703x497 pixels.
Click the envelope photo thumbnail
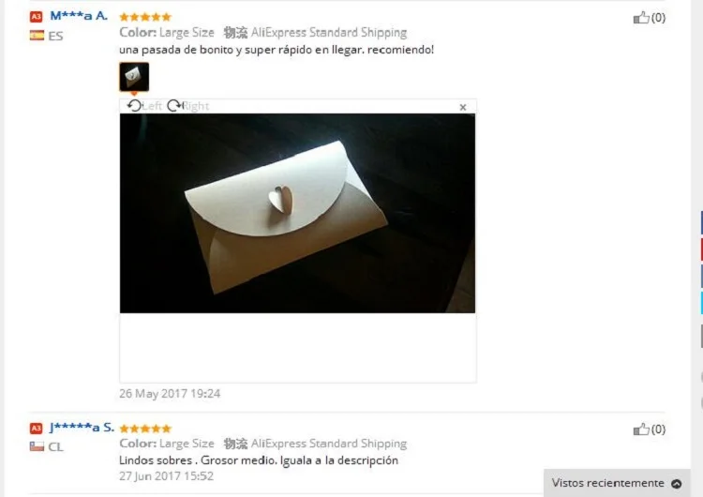point(134,77)
